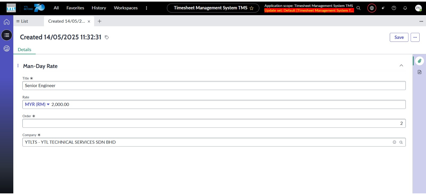
Task: Click the Save button
Action: coord(399,37)
